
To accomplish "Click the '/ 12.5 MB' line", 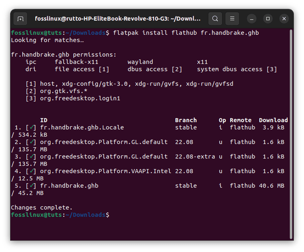I will point(27,179).
